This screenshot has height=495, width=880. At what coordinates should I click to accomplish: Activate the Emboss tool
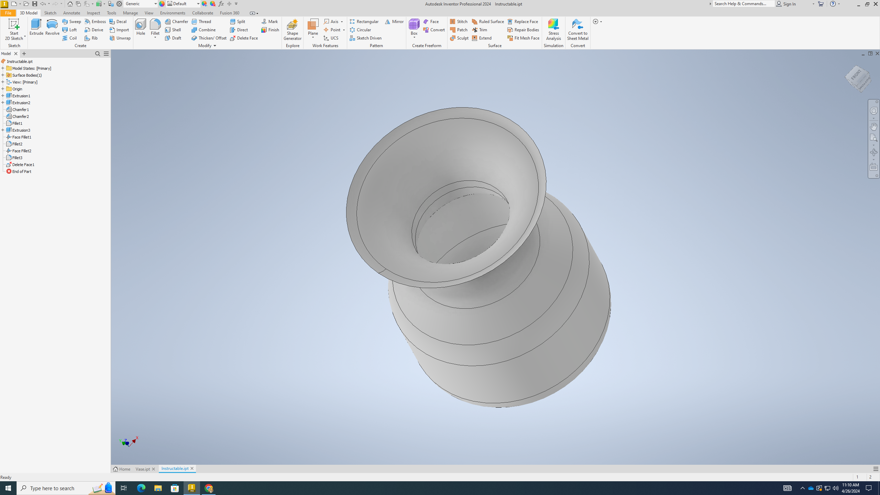(95, 21)
